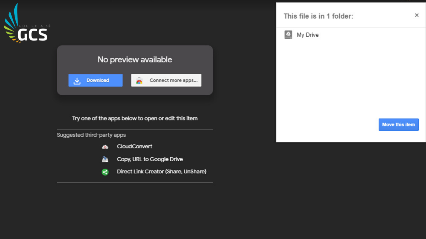Open Connect more apps option
426x239 pixels.
(166, 80)
